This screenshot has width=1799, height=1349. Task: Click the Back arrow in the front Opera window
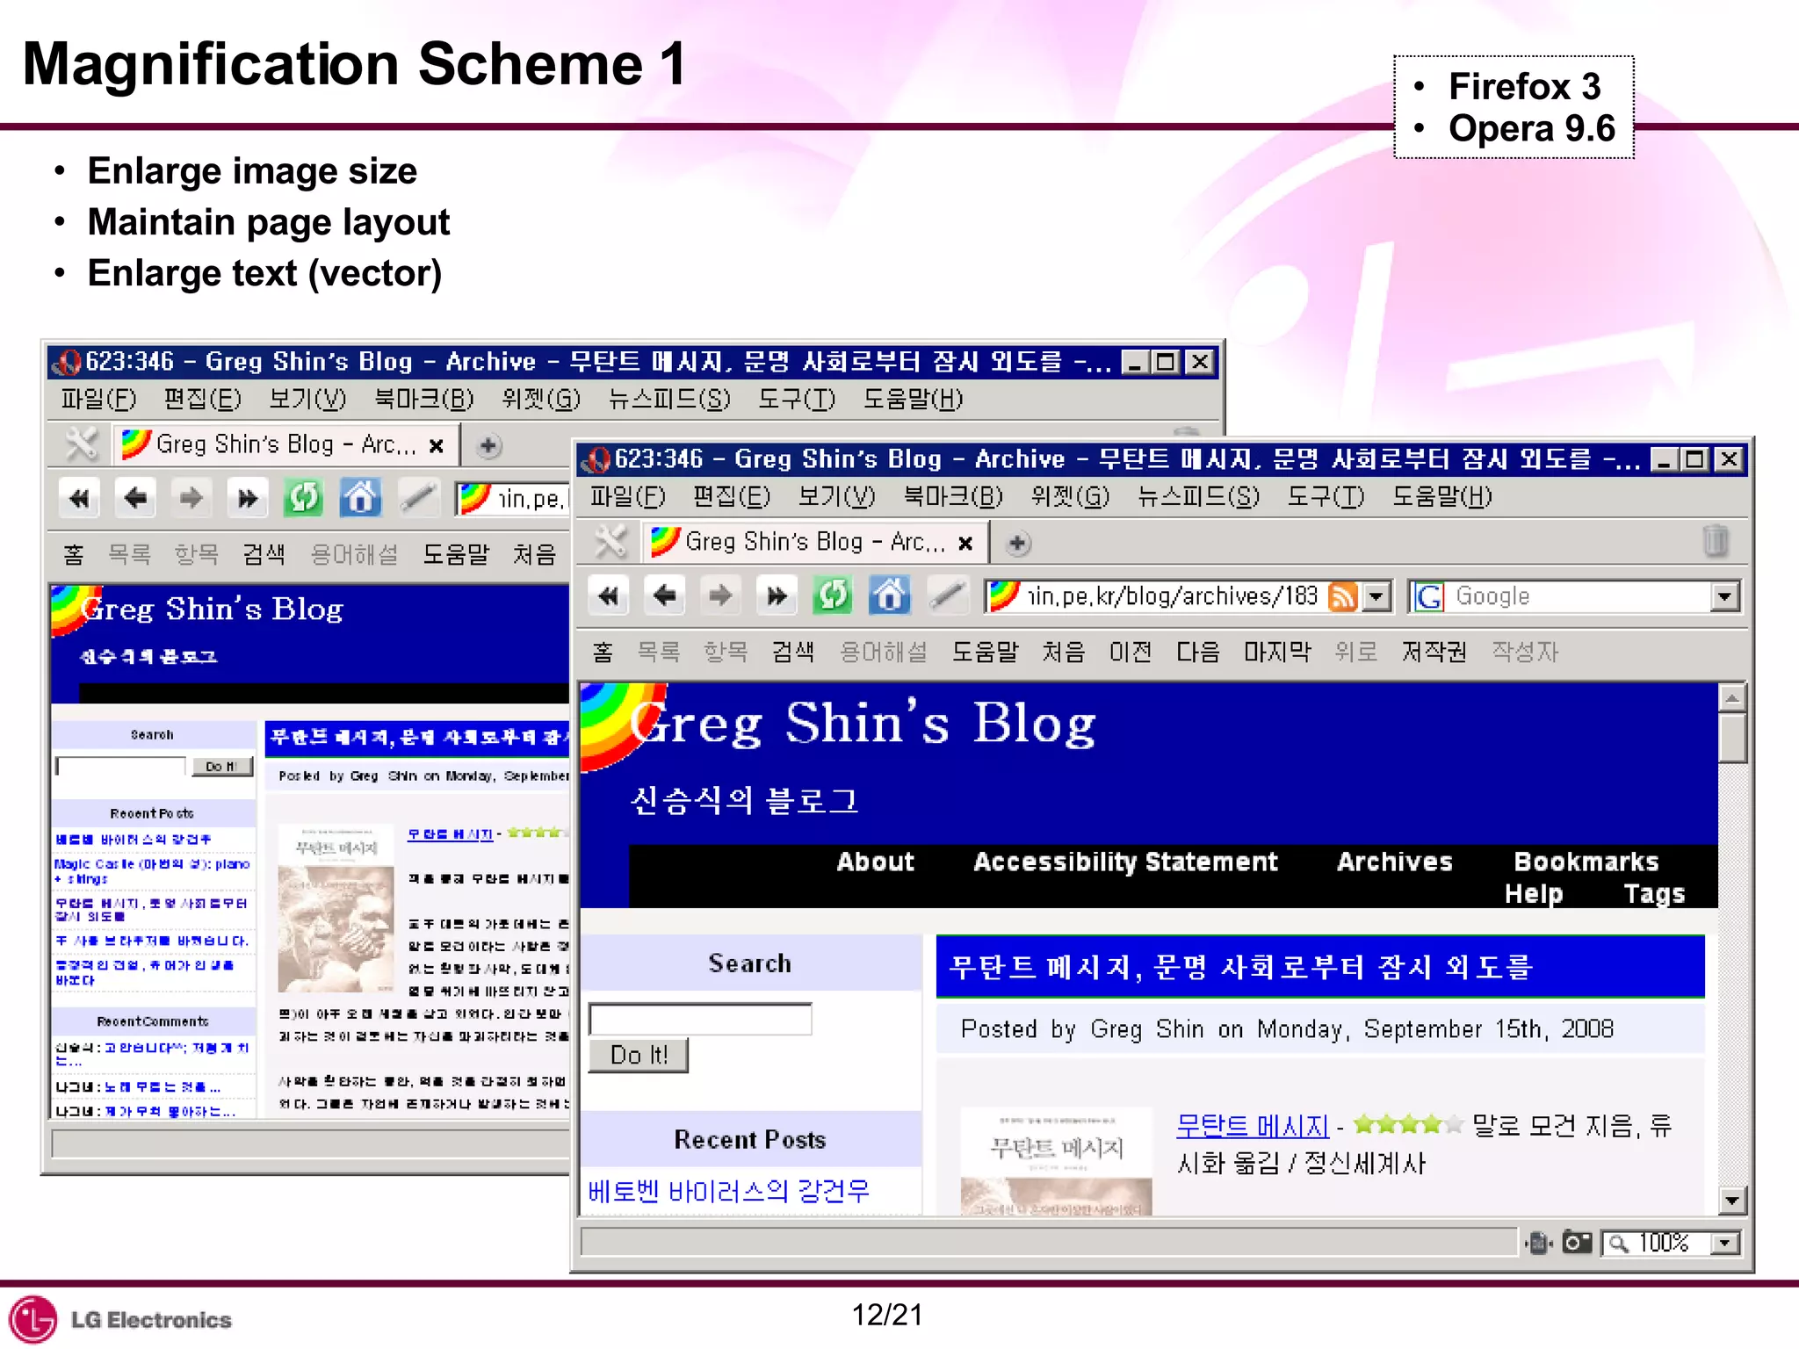[665, 596]
